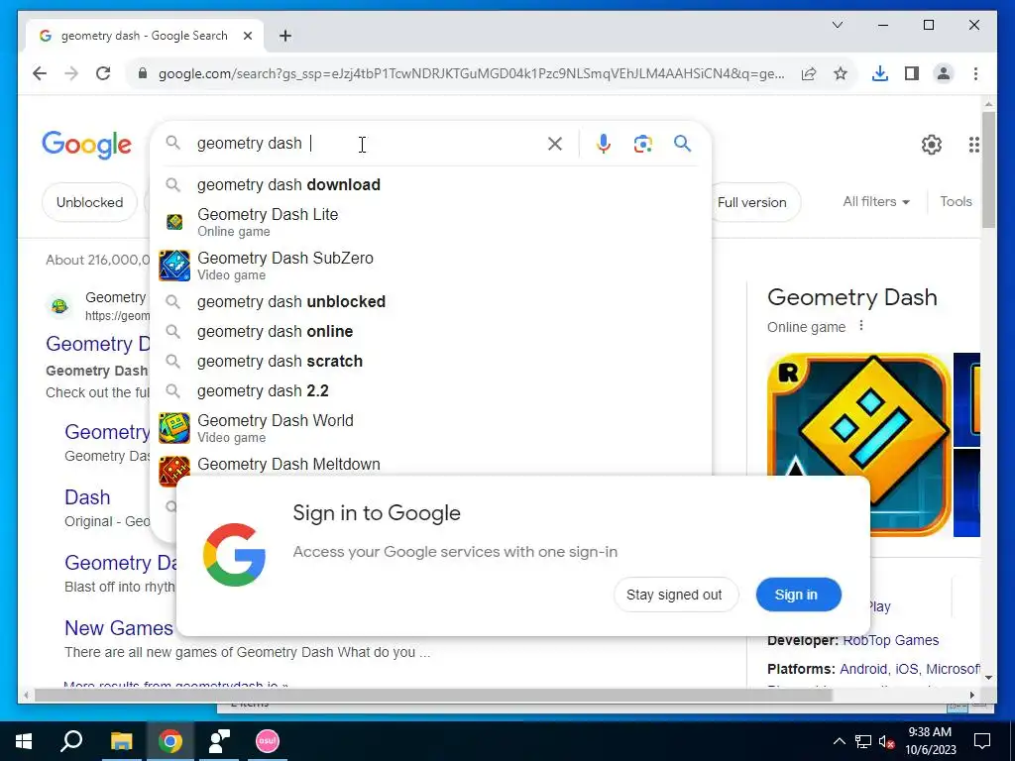The image size is (1015, 761).
Task: Open the taskbar clock showing 9:38 AM
Action: [930, 741]
